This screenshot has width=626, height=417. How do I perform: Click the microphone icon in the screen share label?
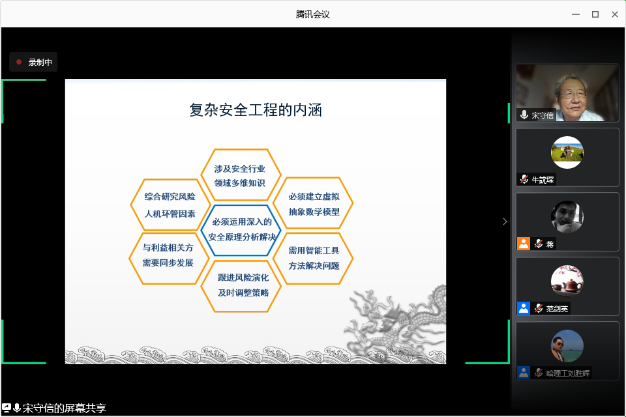tap(17, 408)
